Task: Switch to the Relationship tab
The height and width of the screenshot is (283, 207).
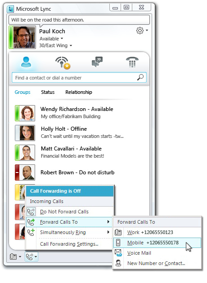Action: [79, 92]
